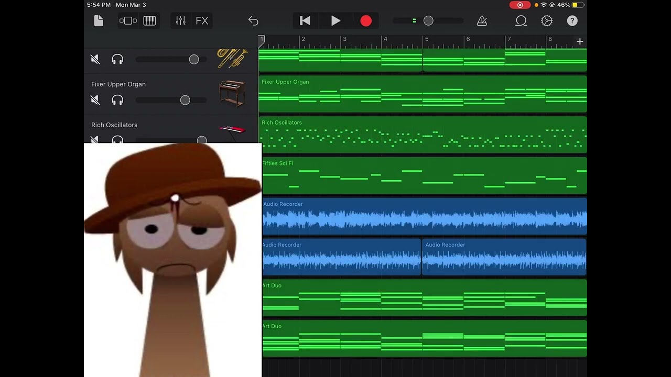Screen dimensions: 671x377
Task: Select Fixer Upper Organ track name
Action: click(x=118, y=84)
